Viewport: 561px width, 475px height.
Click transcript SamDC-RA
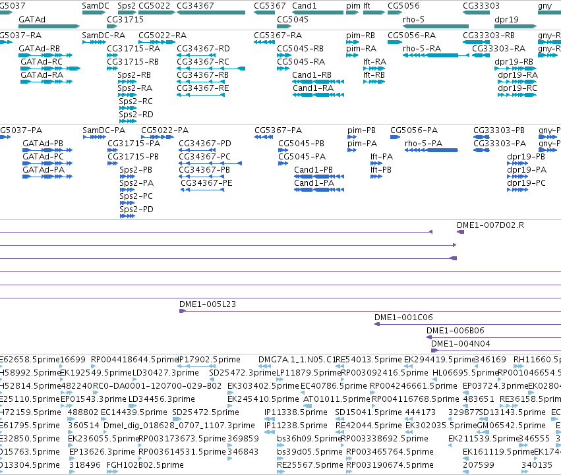(x=94, y=42)
